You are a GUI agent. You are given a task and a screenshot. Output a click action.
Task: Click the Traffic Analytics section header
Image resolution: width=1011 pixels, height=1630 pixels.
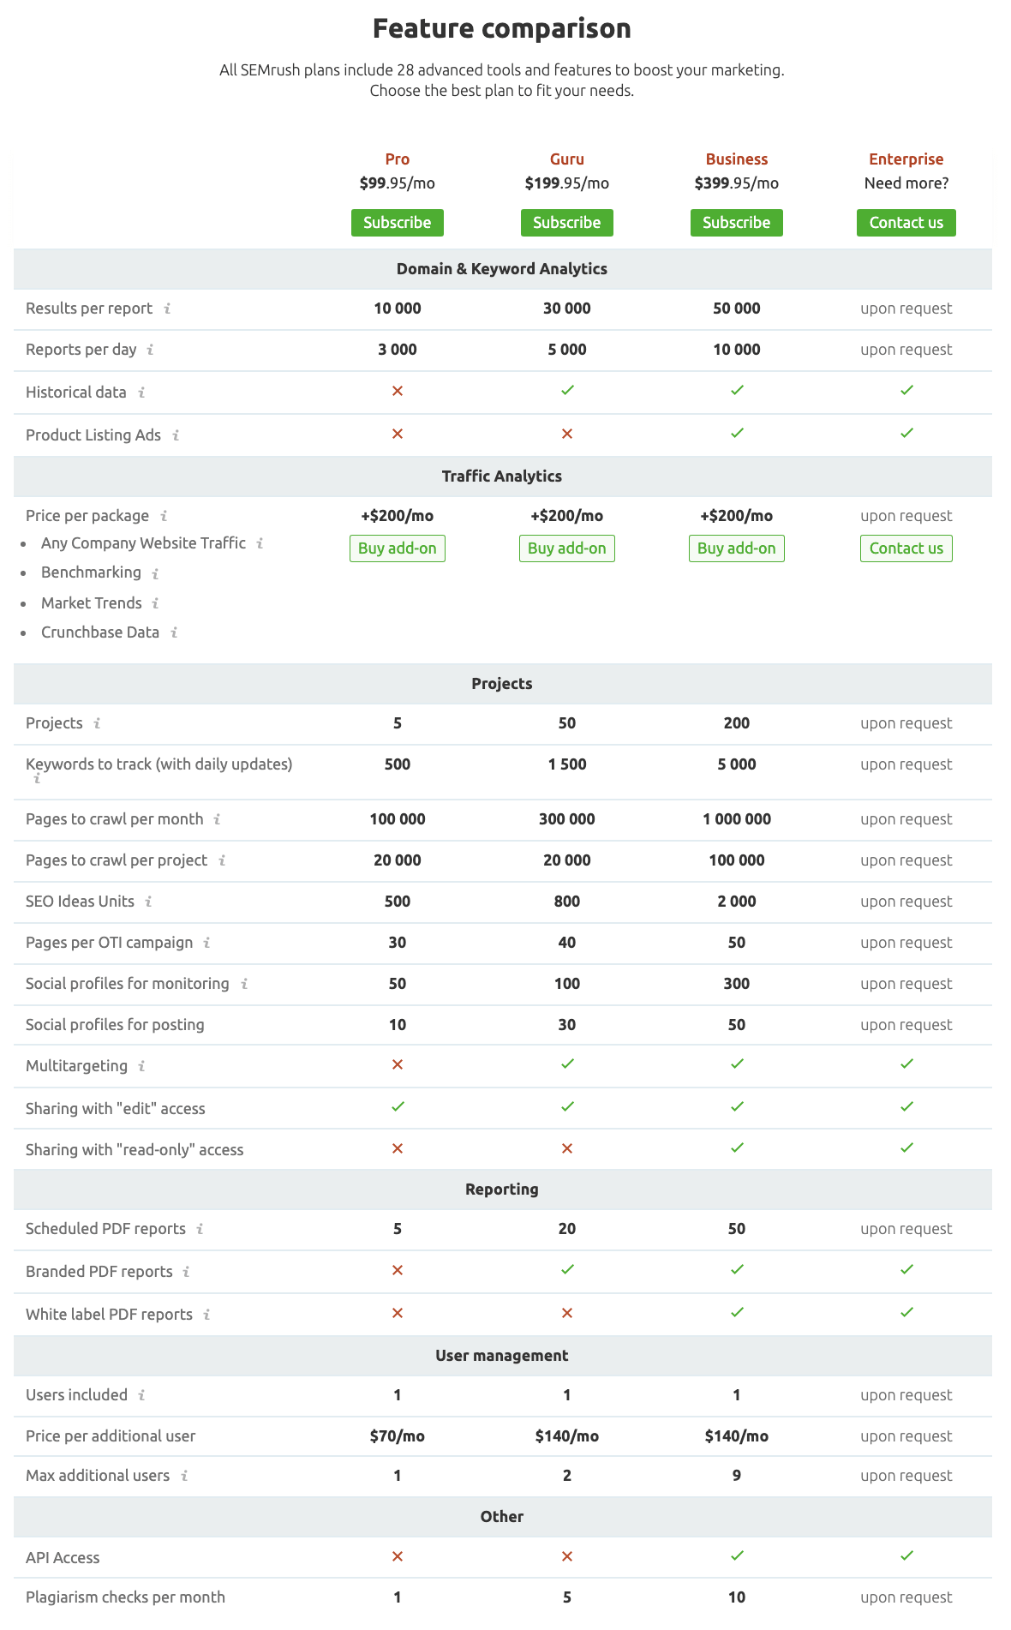tap(502, 476)
